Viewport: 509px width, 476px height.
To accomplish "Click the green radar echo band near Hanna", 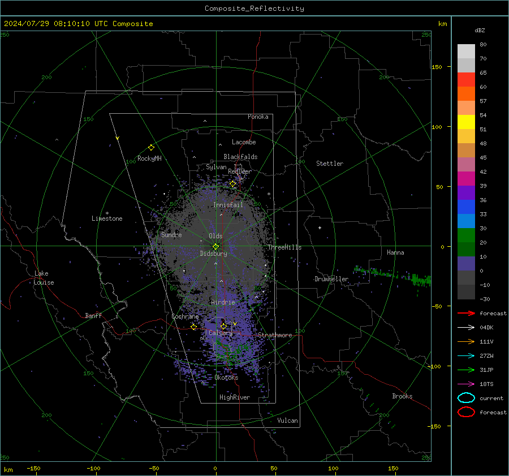I will [393, 275].
